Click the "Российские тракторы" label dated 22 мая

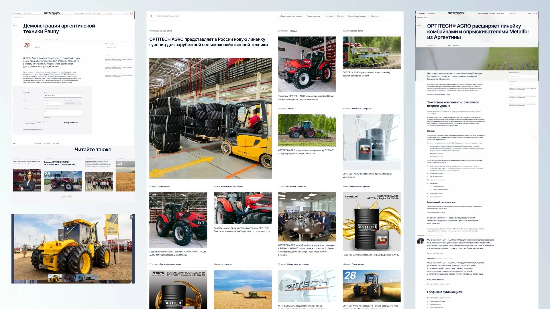tap(296, 187)
